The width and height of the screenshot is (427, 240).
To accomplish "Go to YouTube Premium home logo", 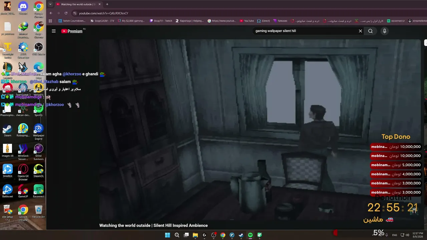I will (x=72, y=31).
